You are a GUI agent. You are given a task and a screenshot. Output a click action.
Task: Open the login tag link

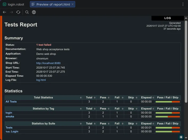[9, 113]
